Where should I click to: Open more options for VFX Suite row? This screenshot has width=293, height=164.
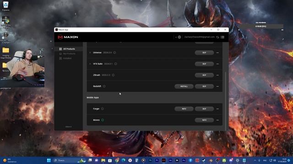click(217, 64)
